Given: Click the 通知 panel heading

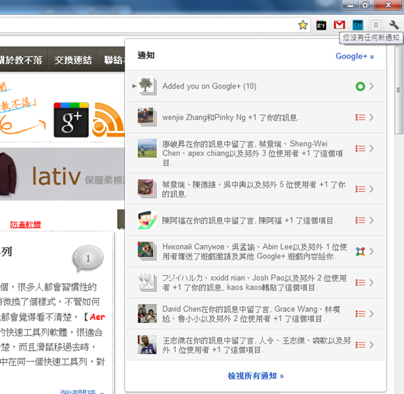Looking at the screenshot, I should (x=146, y=55).
